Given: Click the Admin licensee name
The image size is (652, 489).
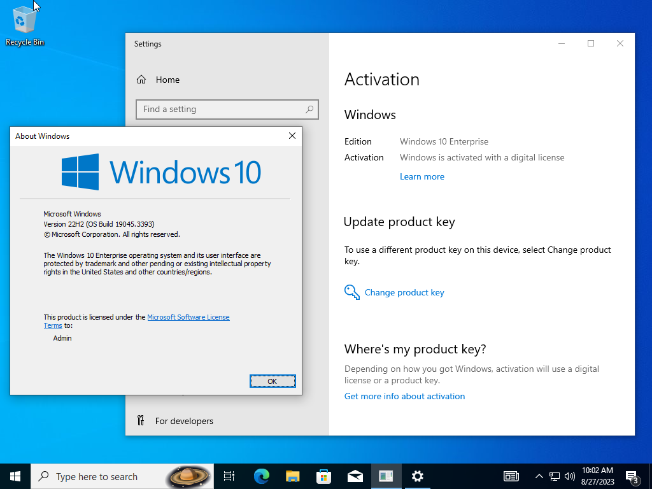Looking at the screenshot, I should click(x=62, y=339).
